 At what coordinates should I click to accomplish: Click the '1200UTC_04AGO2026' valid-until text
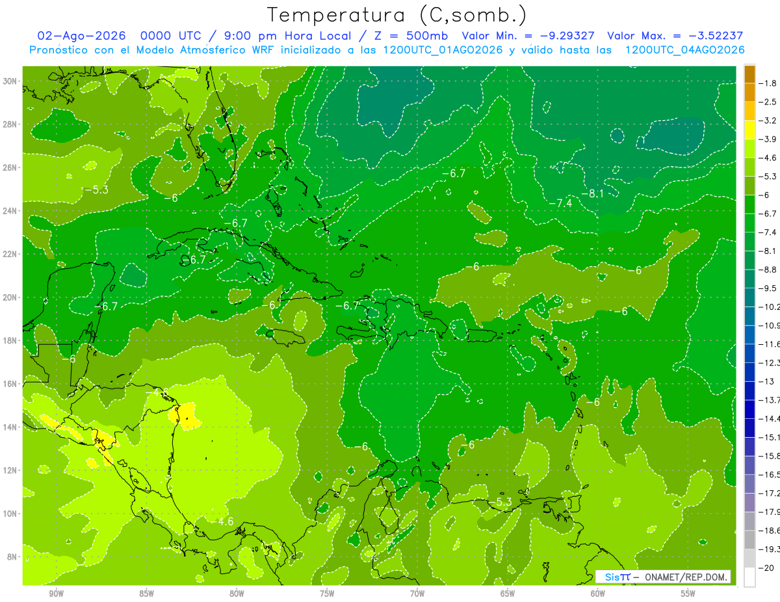[x=684, y=50]
